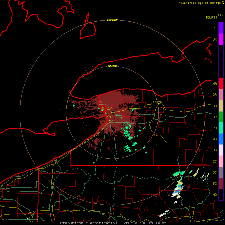
Task: Click the 'KBUF' radar station ID
Action: (x=128, y=223)
